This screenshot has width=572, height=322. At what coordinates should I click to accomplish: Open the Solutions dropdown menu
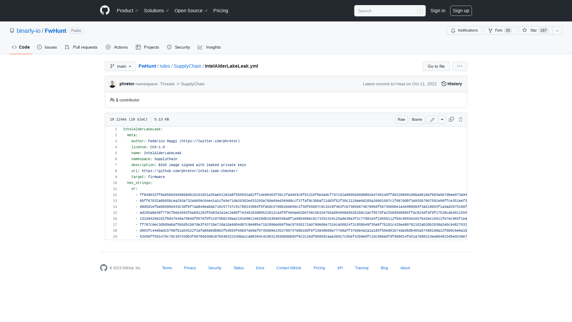click(x=156, y=11)
